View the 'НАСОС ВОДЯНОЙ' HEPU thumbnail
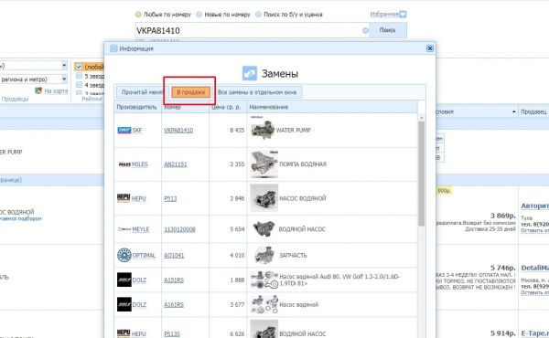Screen dimensions: 549x338 tap(264, 198)
